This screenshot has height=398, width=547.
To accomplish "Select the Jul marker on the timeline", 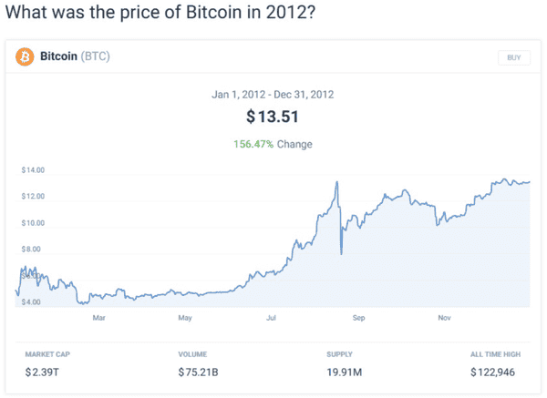I will [271, 318].
